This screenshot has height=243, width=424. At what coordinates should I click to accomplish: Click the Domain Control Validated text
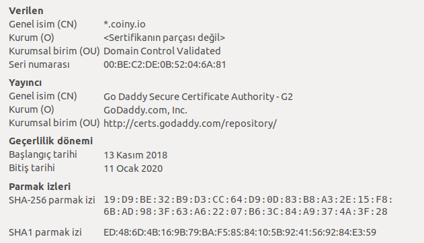click(x=162, y=51)
